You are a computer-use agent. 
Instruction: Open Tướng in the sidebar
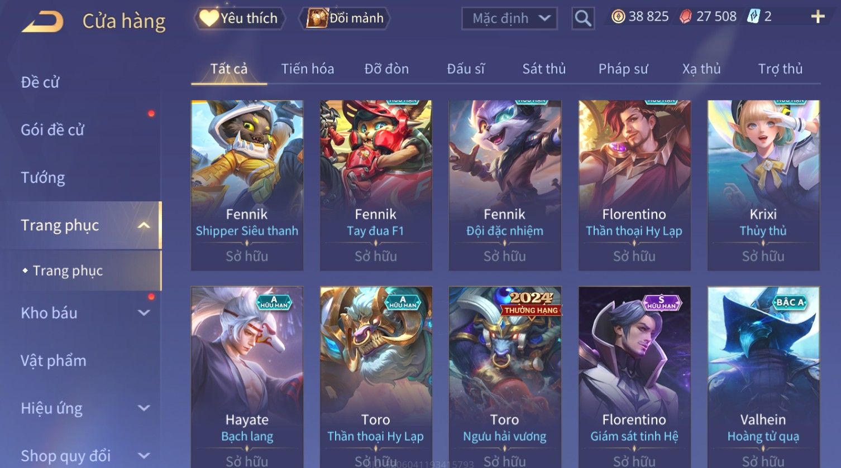point(43,177)
